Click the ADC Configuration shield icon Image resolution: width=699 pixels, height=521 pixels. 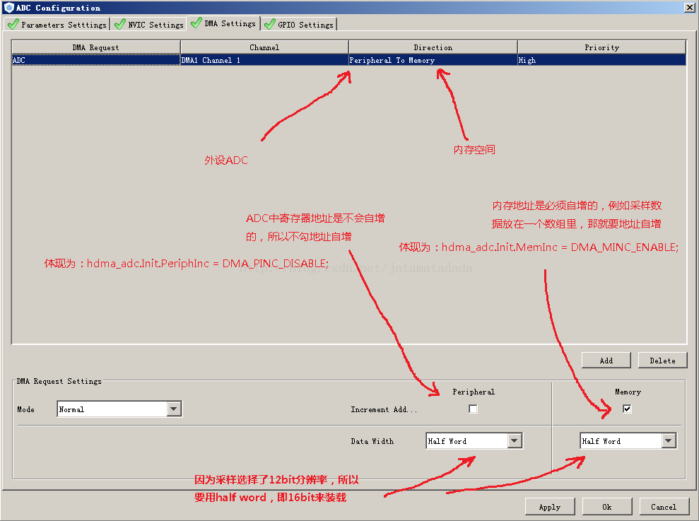click(x=9, y=8)
